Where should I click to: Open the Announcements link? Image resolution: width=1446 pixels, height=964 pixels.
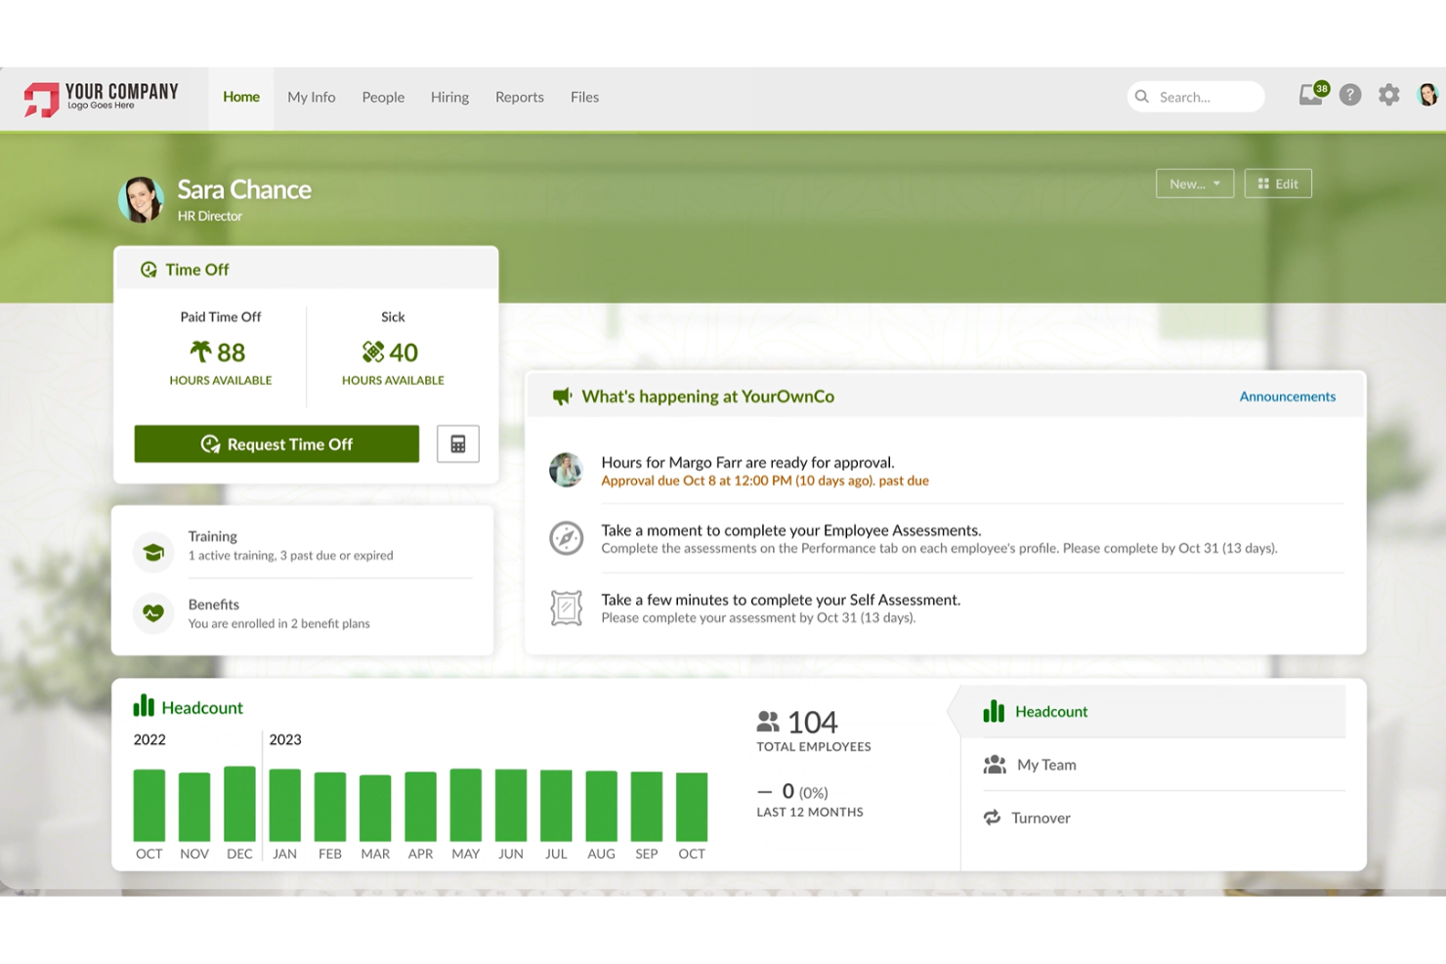click(x=1287, y=397)
